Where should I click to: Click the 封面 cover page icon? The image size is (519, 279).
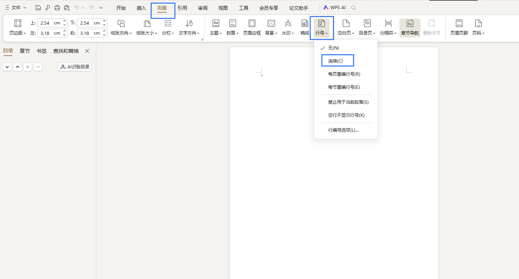coord(233,23)
